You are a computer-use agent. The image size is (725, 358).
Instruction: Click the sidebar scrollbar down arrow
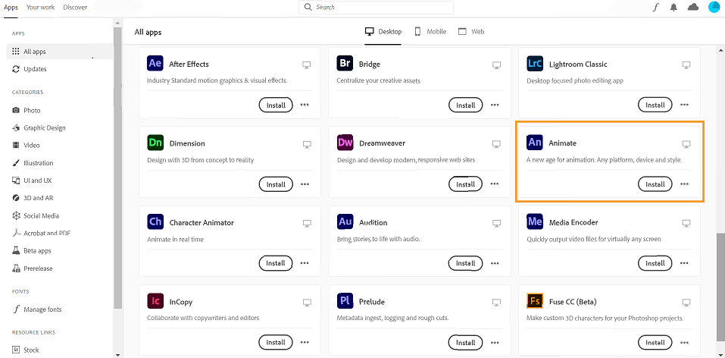117,355
